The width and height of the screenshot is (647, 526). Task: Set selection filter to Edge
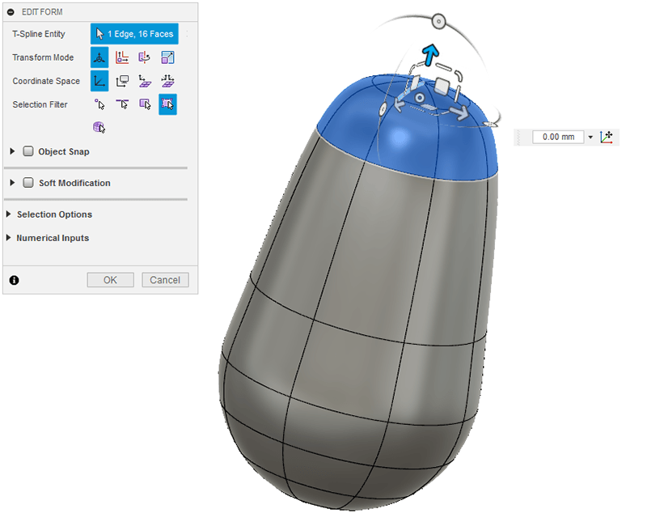122,104
